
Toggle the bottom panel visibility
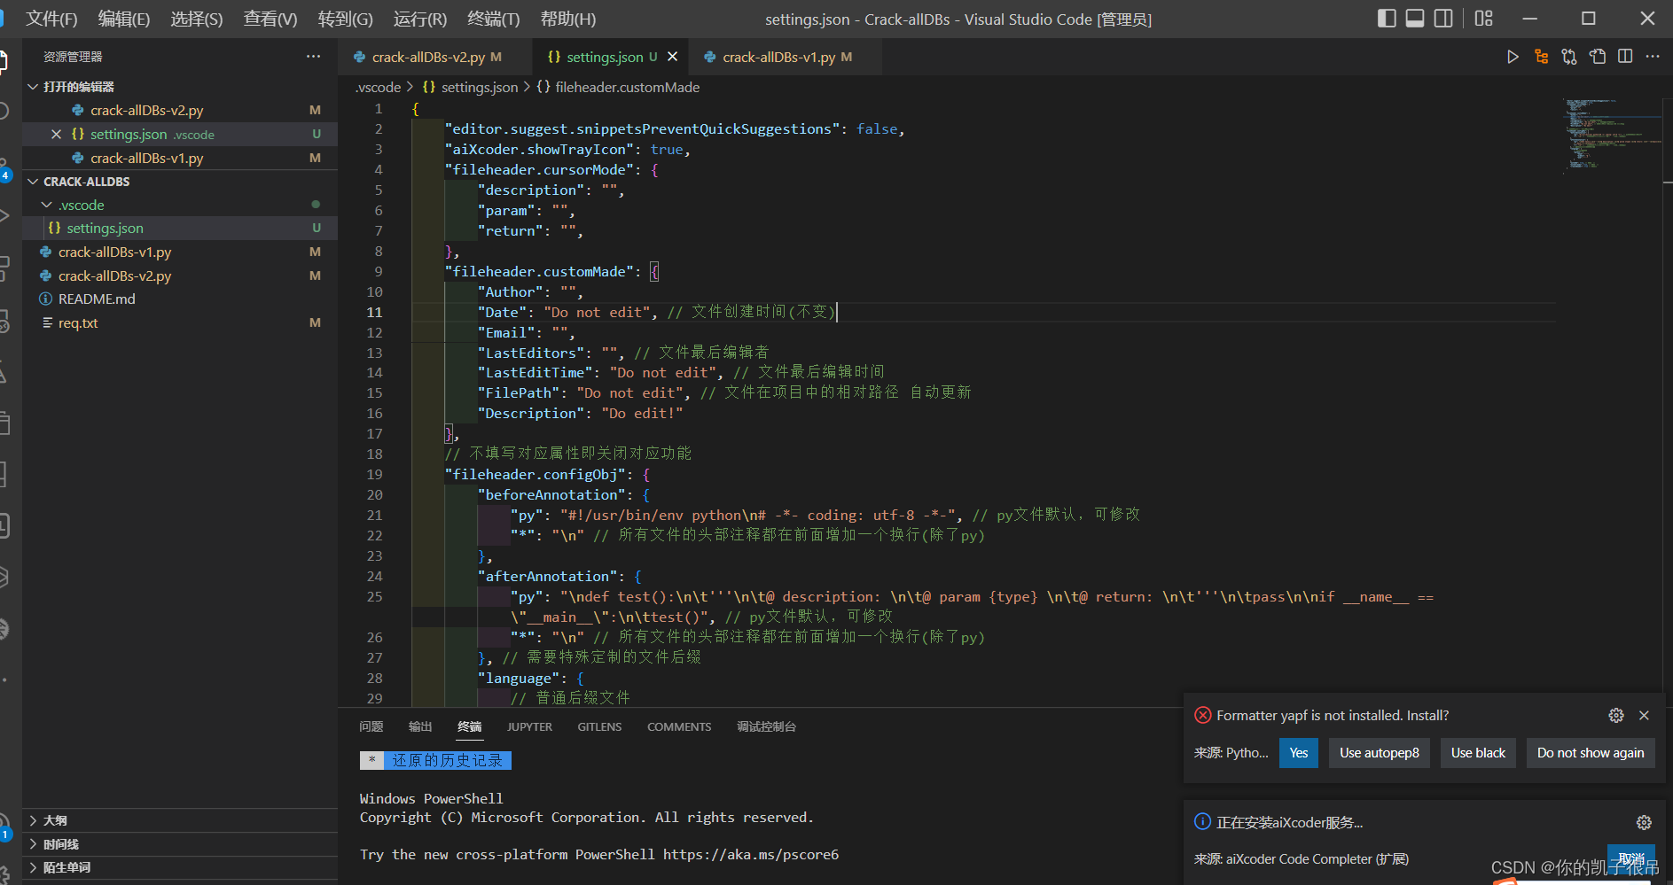1415,18
